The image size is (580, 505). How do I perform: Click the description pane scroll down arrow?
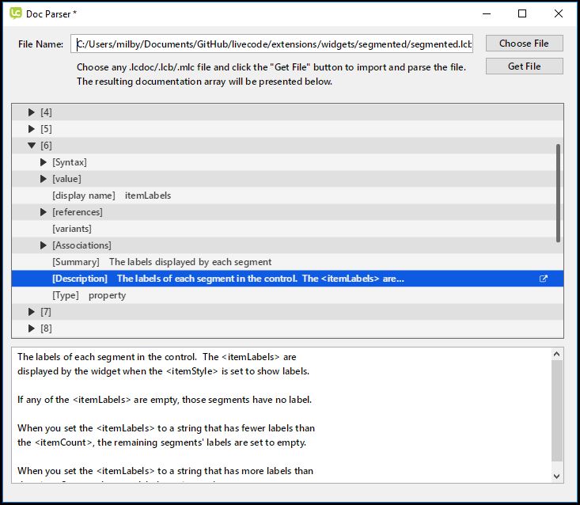click(557, 476)
